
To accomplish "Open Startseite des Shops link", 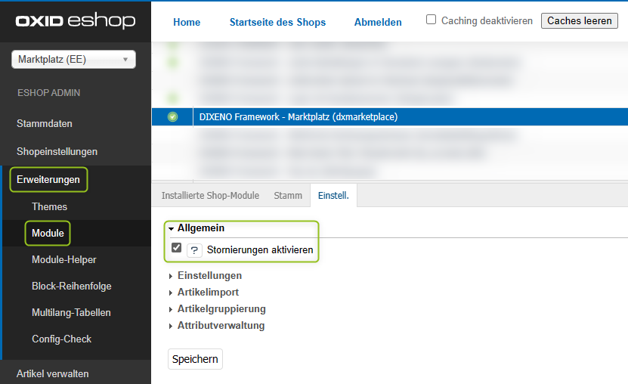I will tap(277, 22).
